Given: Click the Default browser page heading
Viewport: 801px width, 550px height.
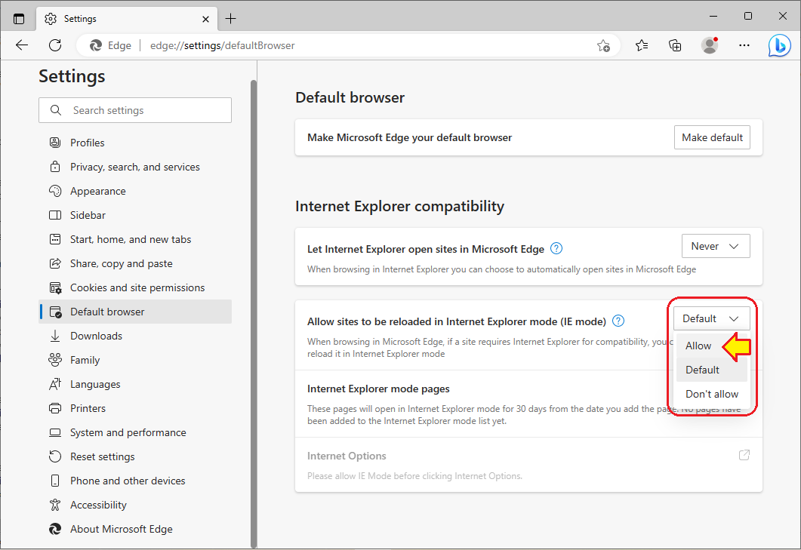Looking at the screenshot, I should (350, 97).
